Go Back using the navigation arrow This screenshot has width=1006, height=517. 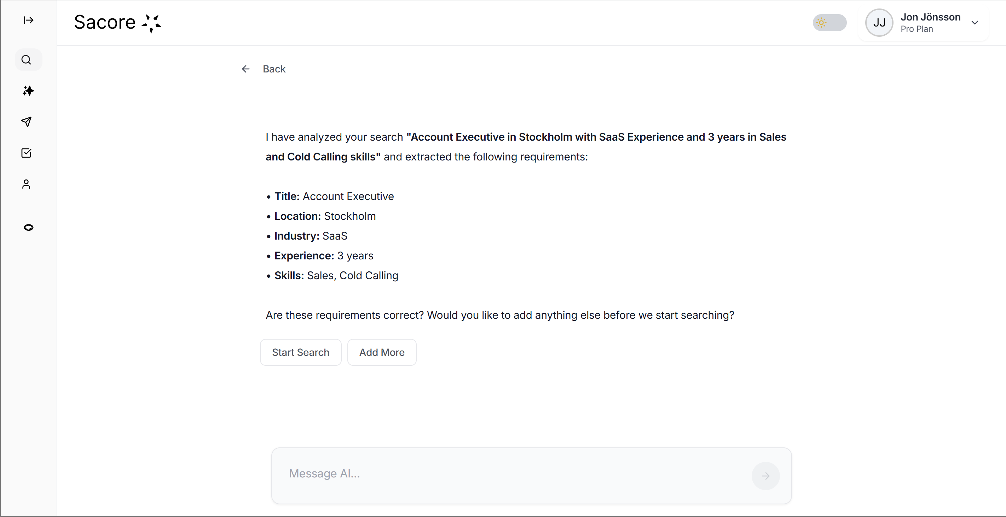tap(245, 69)
